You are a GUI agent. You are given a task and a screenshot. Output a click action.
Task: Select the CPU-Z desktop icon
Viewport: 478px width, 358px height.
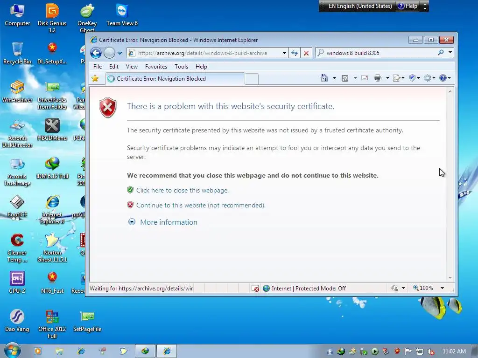click(17, 283)
